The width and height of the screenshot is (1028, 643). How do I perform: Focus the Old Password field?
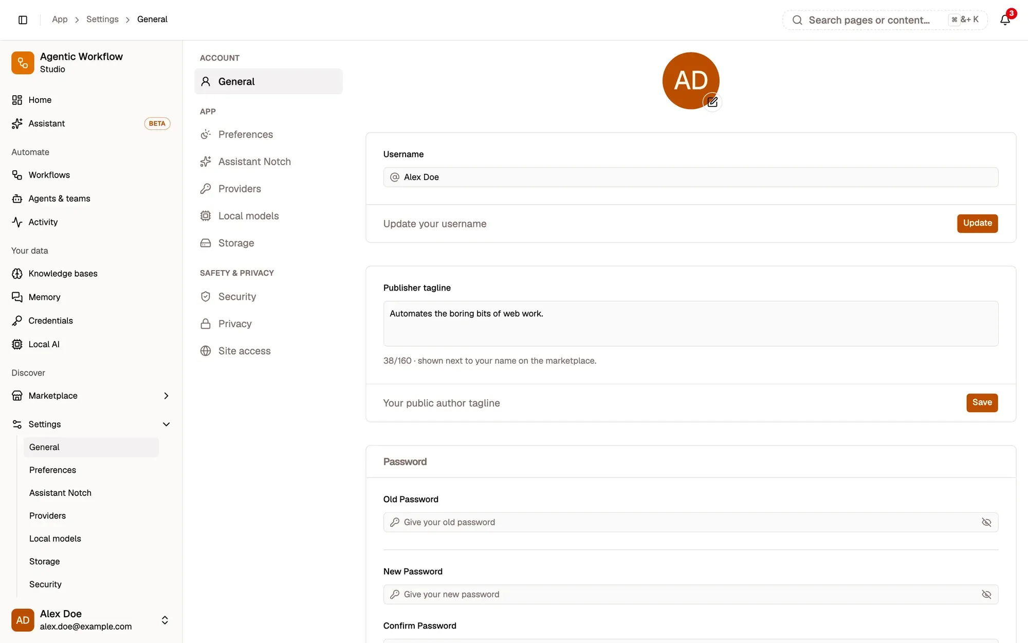pyautogui.click(x=691, y=522)
